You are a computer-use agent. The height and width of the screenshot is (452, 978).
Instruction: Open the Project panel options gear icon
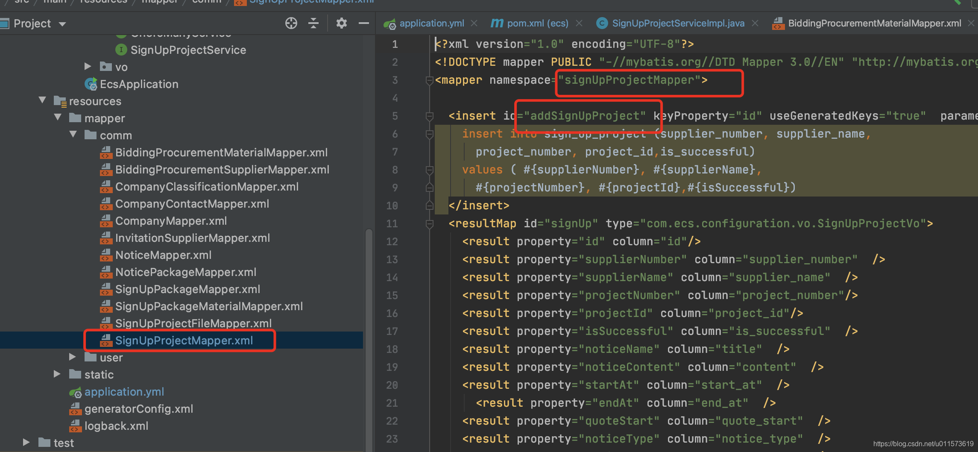341,23
